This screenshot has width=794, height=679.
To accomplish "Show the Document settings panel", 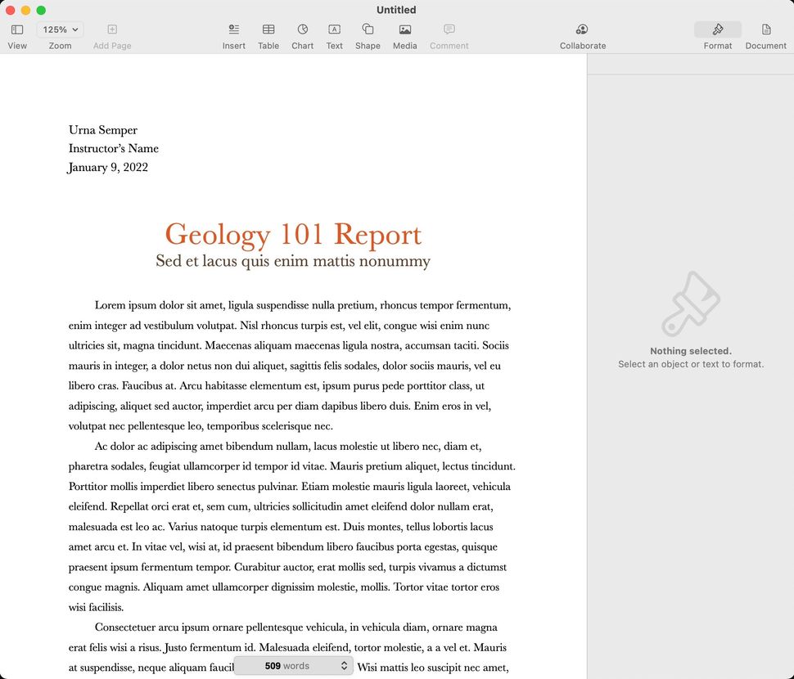I will pos(765,33).
